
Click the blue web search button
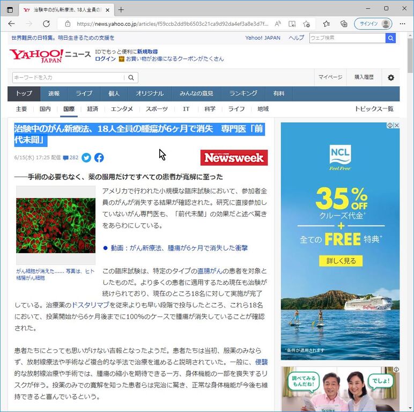[x=390, y=38]
